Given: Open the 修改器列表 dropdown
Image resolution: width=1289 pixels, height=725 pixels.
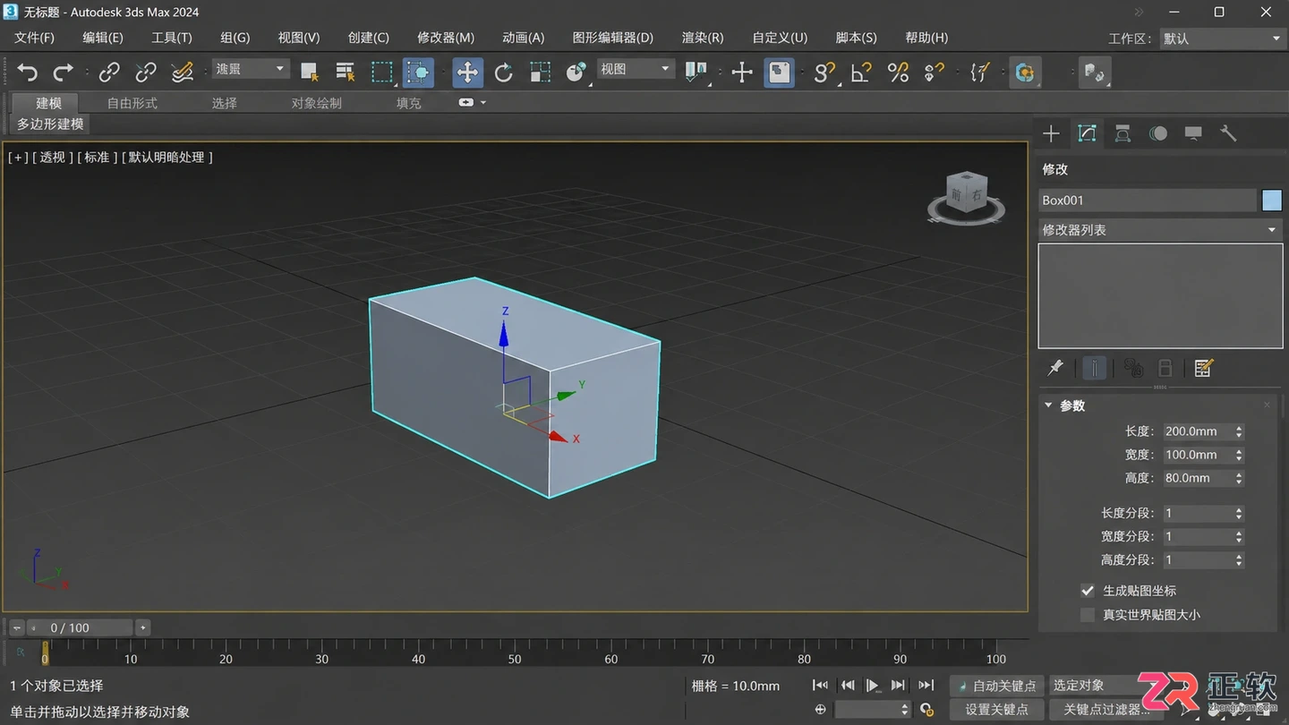Looking at the screenshot, I should pos(1160,230).
